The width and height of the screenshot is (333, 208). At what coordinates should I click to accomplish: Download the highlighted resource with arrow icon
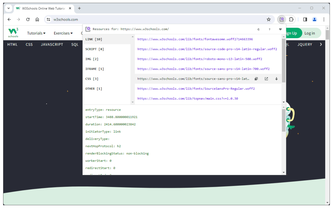click(x=277, y=79)
